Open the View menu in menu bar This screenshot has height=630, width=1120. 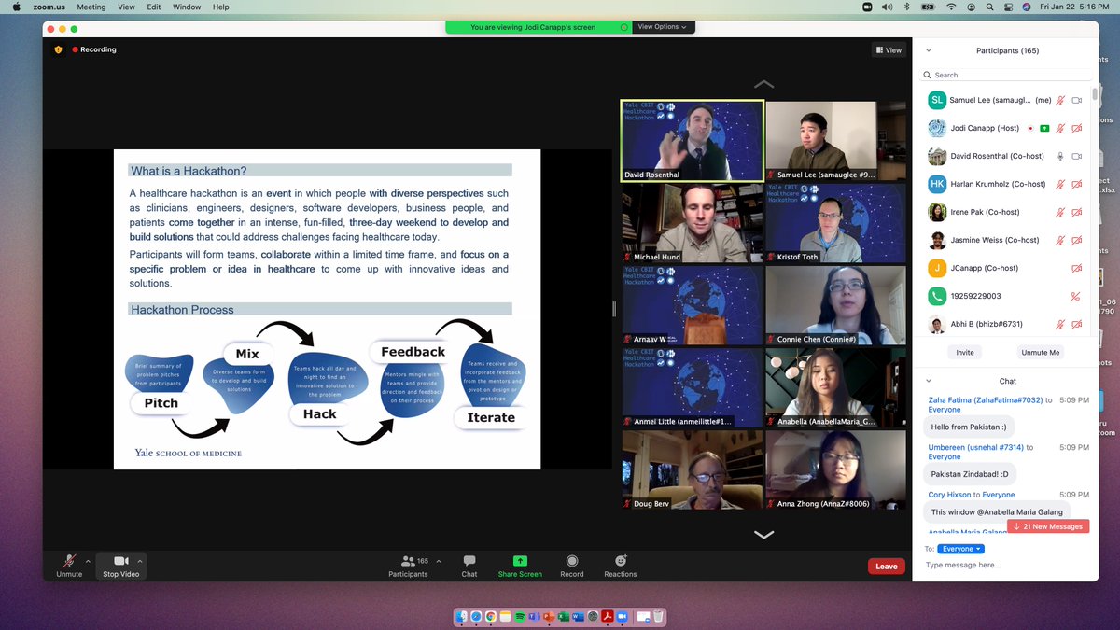126,7
